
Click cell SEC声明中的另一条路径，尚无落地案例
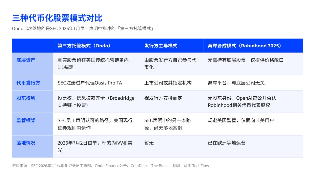click(x=168, y=124)
